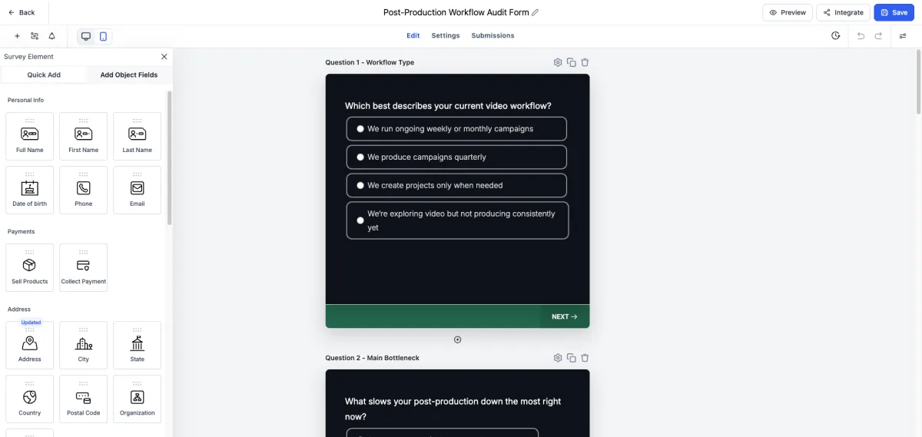Image resolution: width=922 pixels, height=437 pixels.
Task: Switch to the Submissions tab
Action: click(493, 36)
